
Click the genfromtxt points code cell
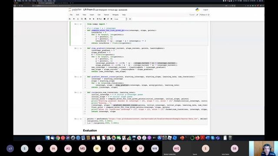pos(145,121)
